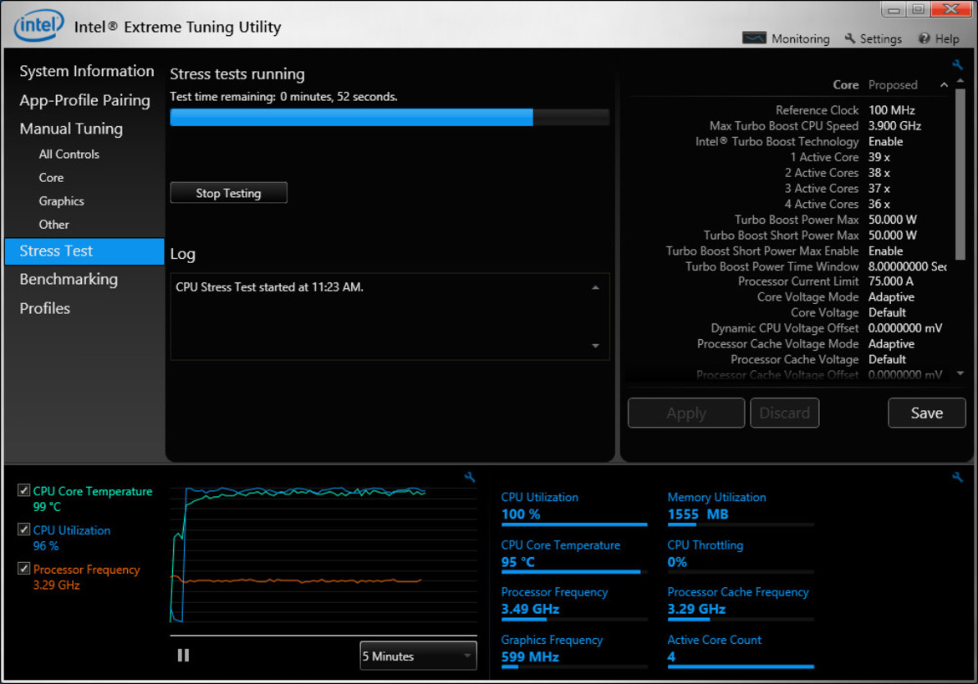Click wrench icon beside the monitoring stats
Screen dimensions: 978x684
[957, 477]
